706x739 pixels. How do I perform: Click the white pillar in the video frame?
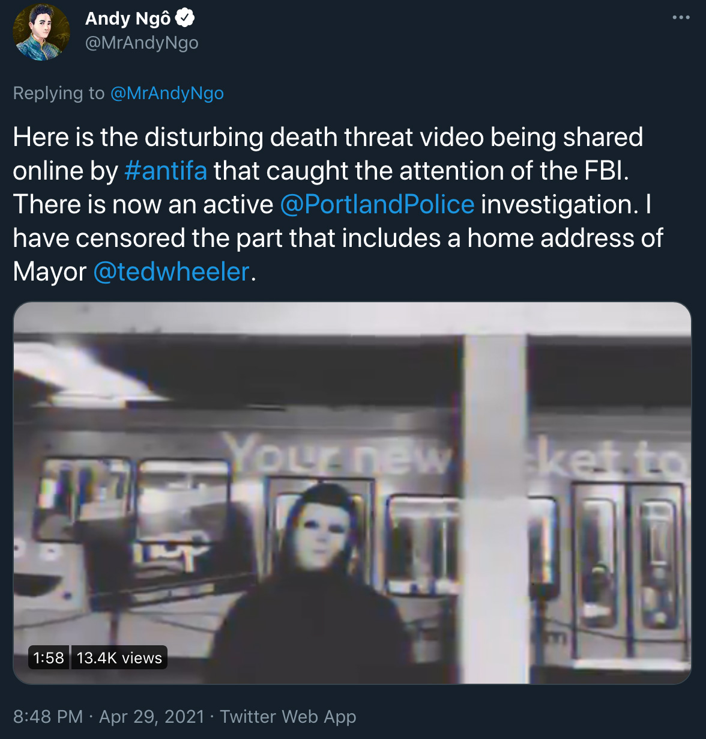(x=495, y=509)
